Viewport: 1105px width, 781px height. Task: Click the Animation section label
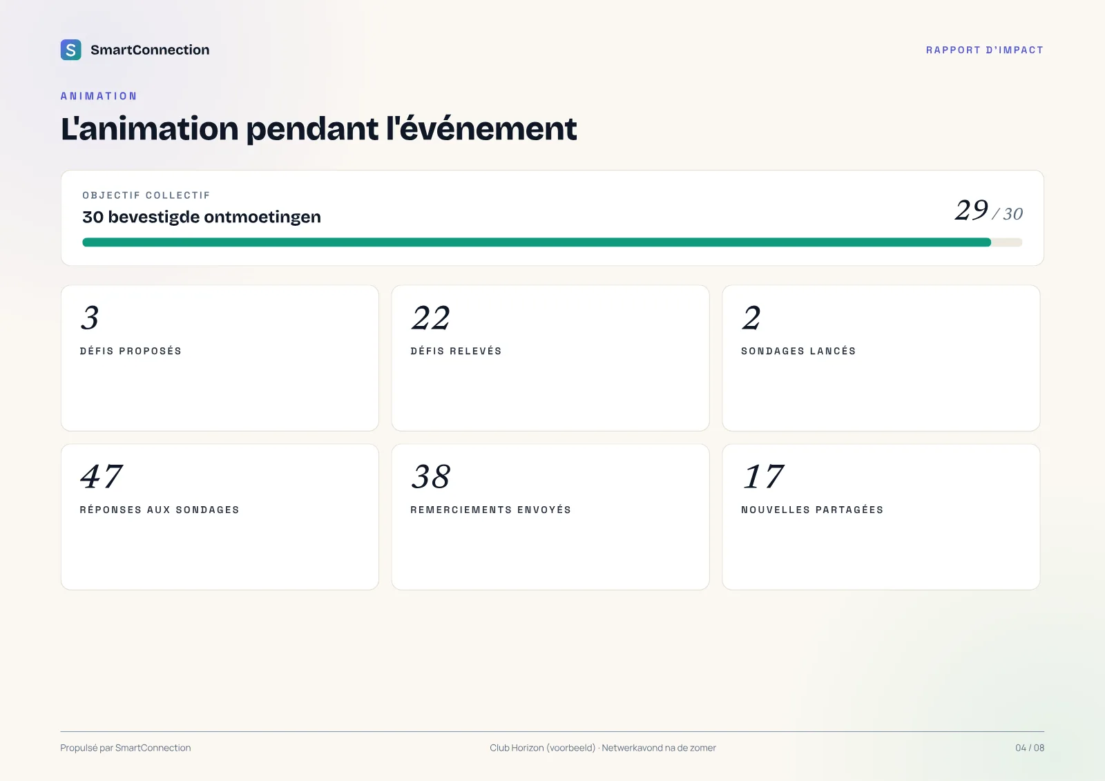click(x=99, y=96)
